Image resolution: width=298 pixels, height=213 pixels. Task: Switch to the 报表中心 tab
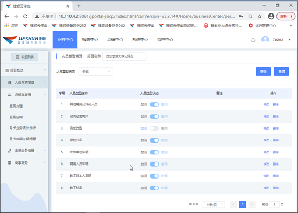click(90, 40)
